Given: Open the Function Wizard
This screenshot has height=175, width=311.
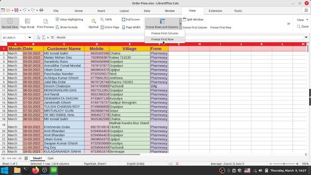Looking at the screenshot, I should coord(38,37).
